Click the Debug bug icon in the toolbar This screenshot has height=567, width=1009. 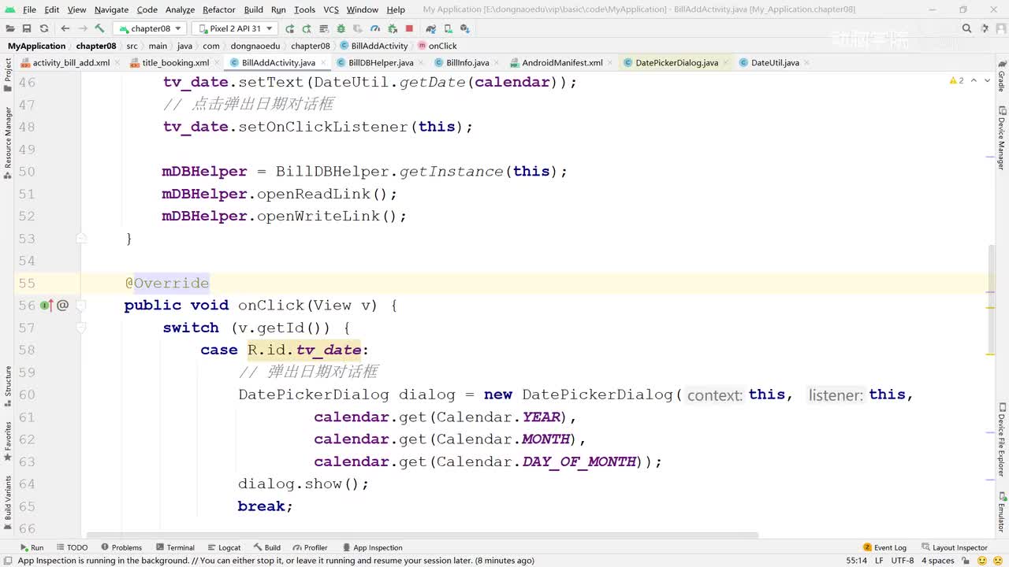point(341,28)
